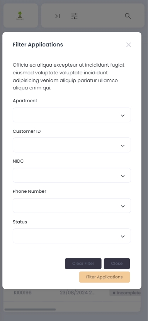Click inside the Phone Number select field

(72, 206)
